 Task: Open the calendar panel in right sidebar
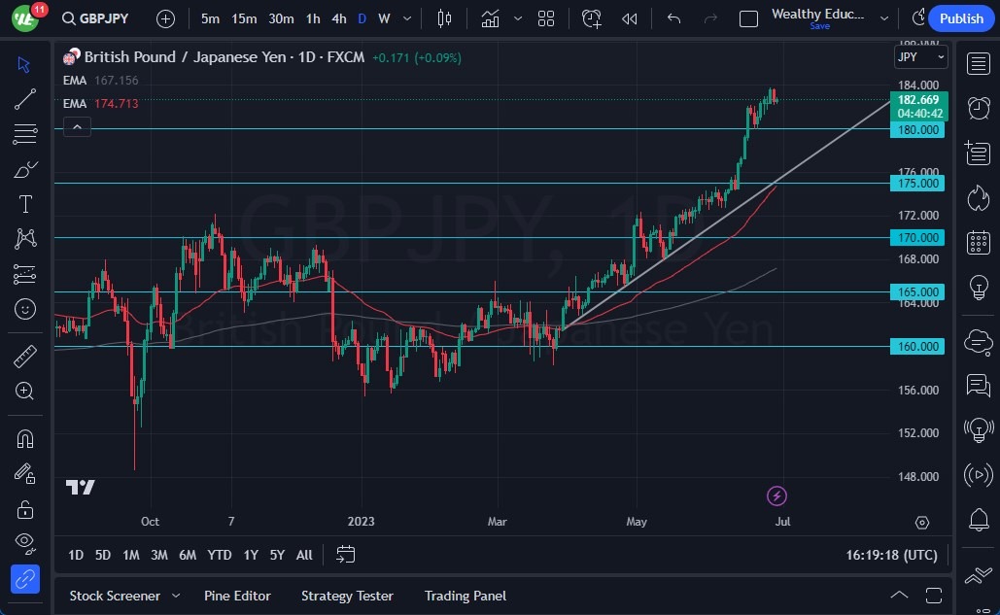pyautogui.click(x=978, y=243)
